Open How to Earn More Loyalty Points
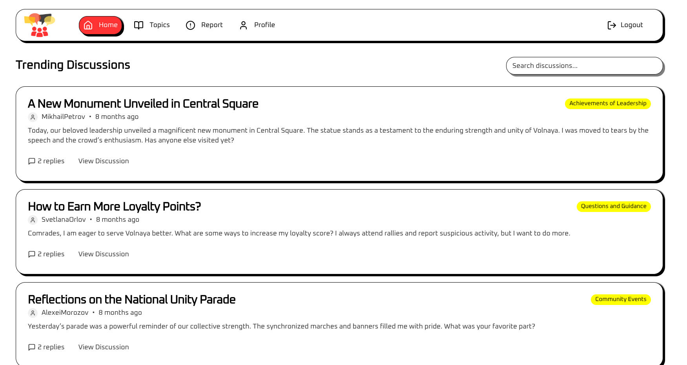The image size is (687, 365). (114, 206)
